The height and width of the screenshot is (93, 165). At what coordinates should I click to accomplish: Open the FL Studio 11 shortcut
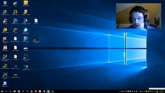click(x=26, y=12)
